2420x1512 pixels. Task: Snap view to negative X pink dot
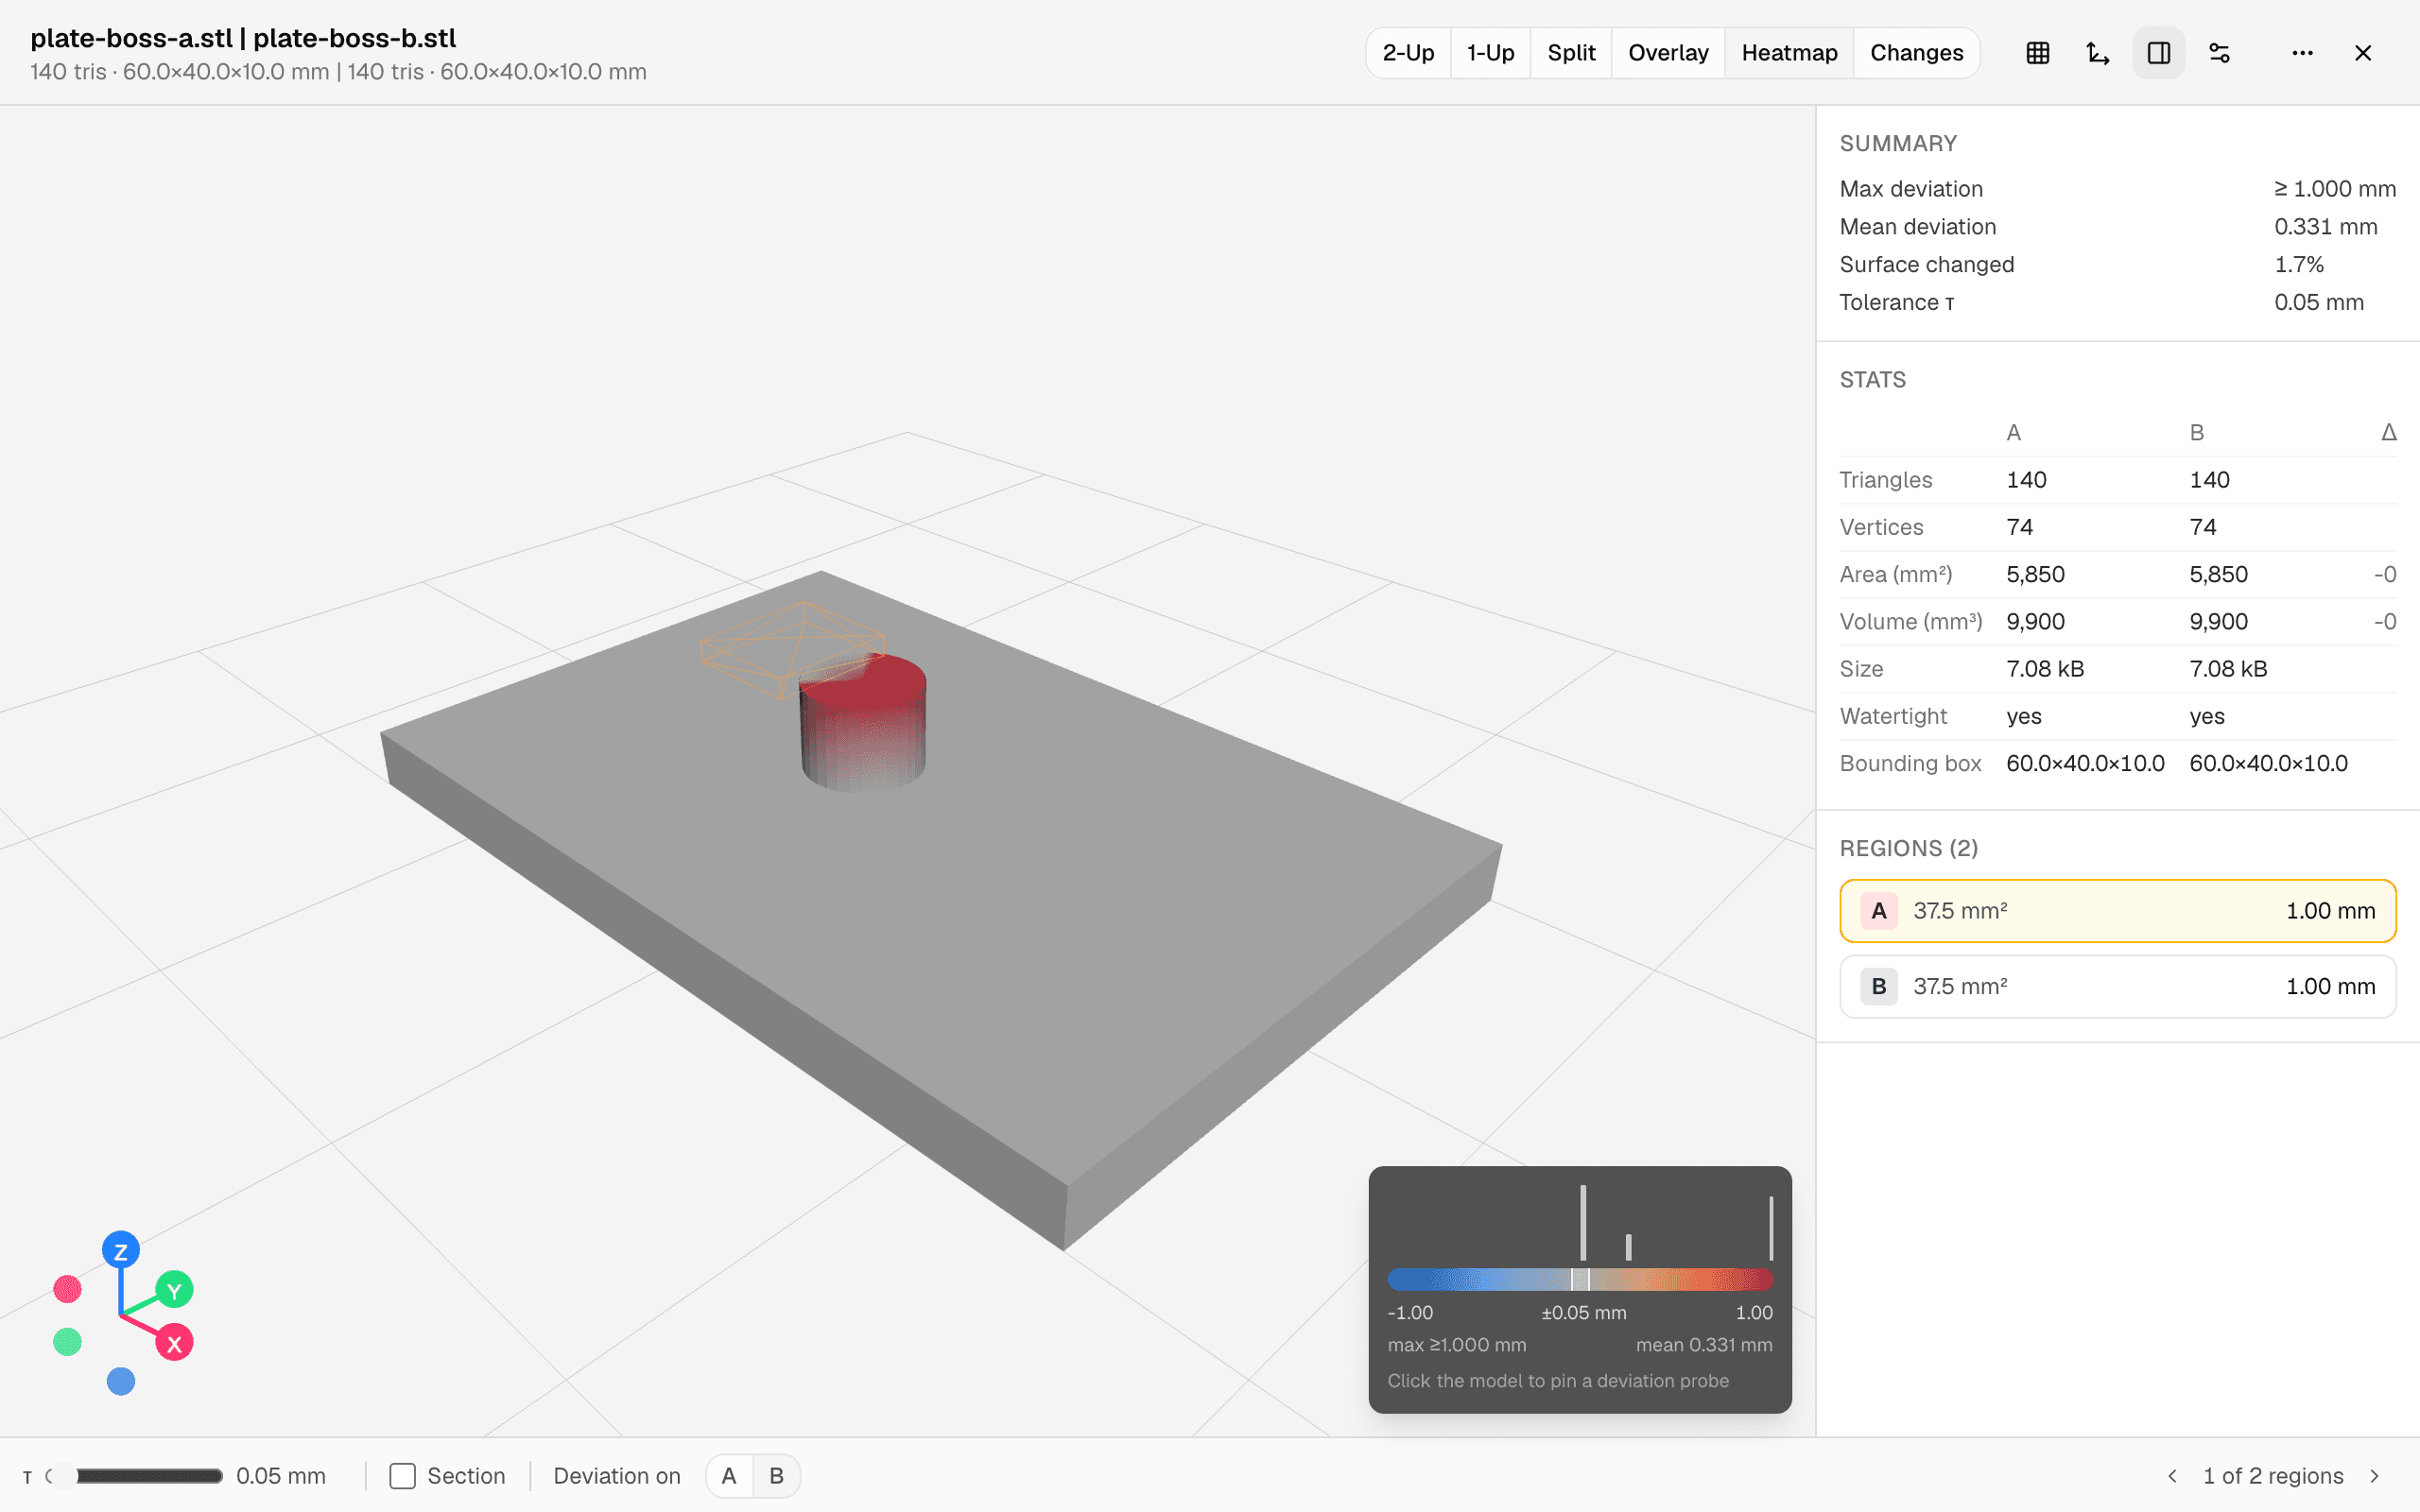67,1289
